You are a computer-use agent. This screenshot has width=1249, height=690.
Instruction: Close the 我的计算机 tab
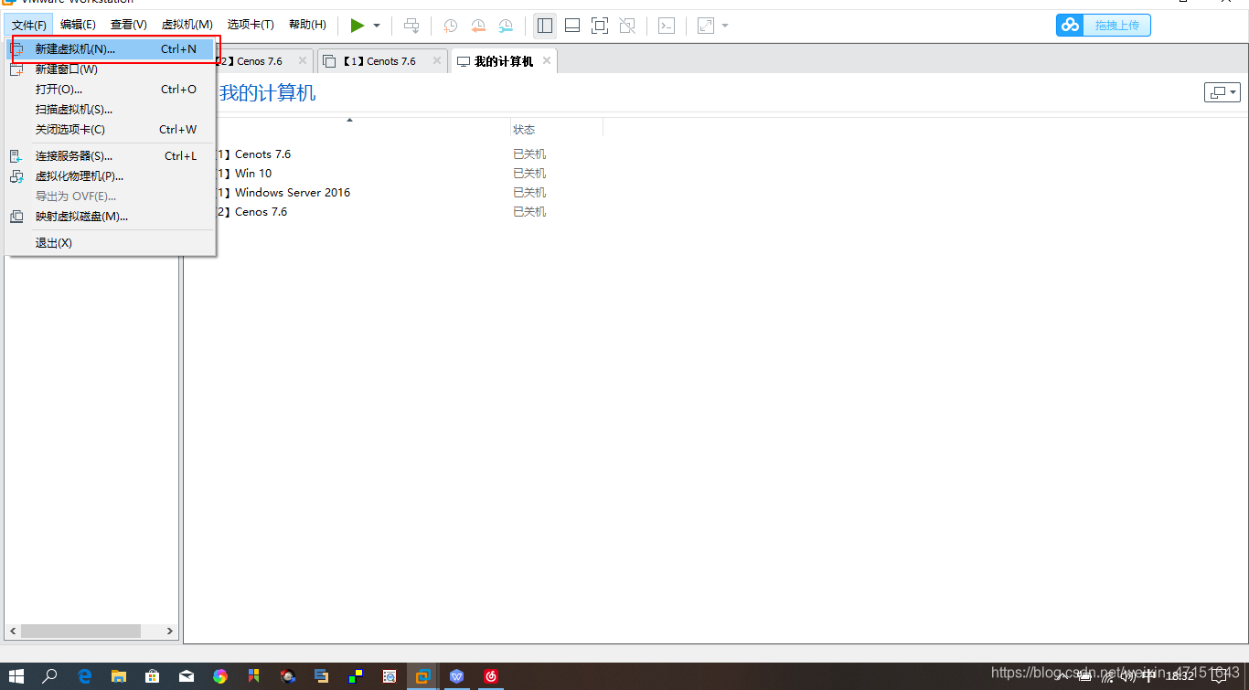[547, 60]
